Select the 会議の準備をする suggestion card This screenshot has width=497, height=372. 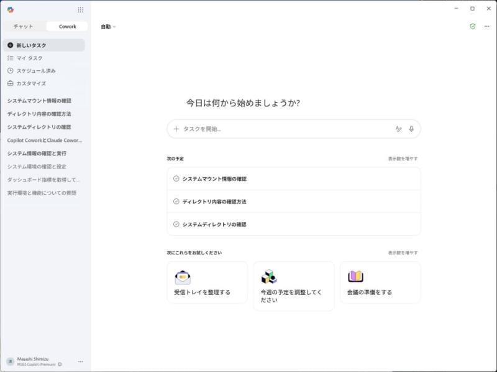(380, 282)
